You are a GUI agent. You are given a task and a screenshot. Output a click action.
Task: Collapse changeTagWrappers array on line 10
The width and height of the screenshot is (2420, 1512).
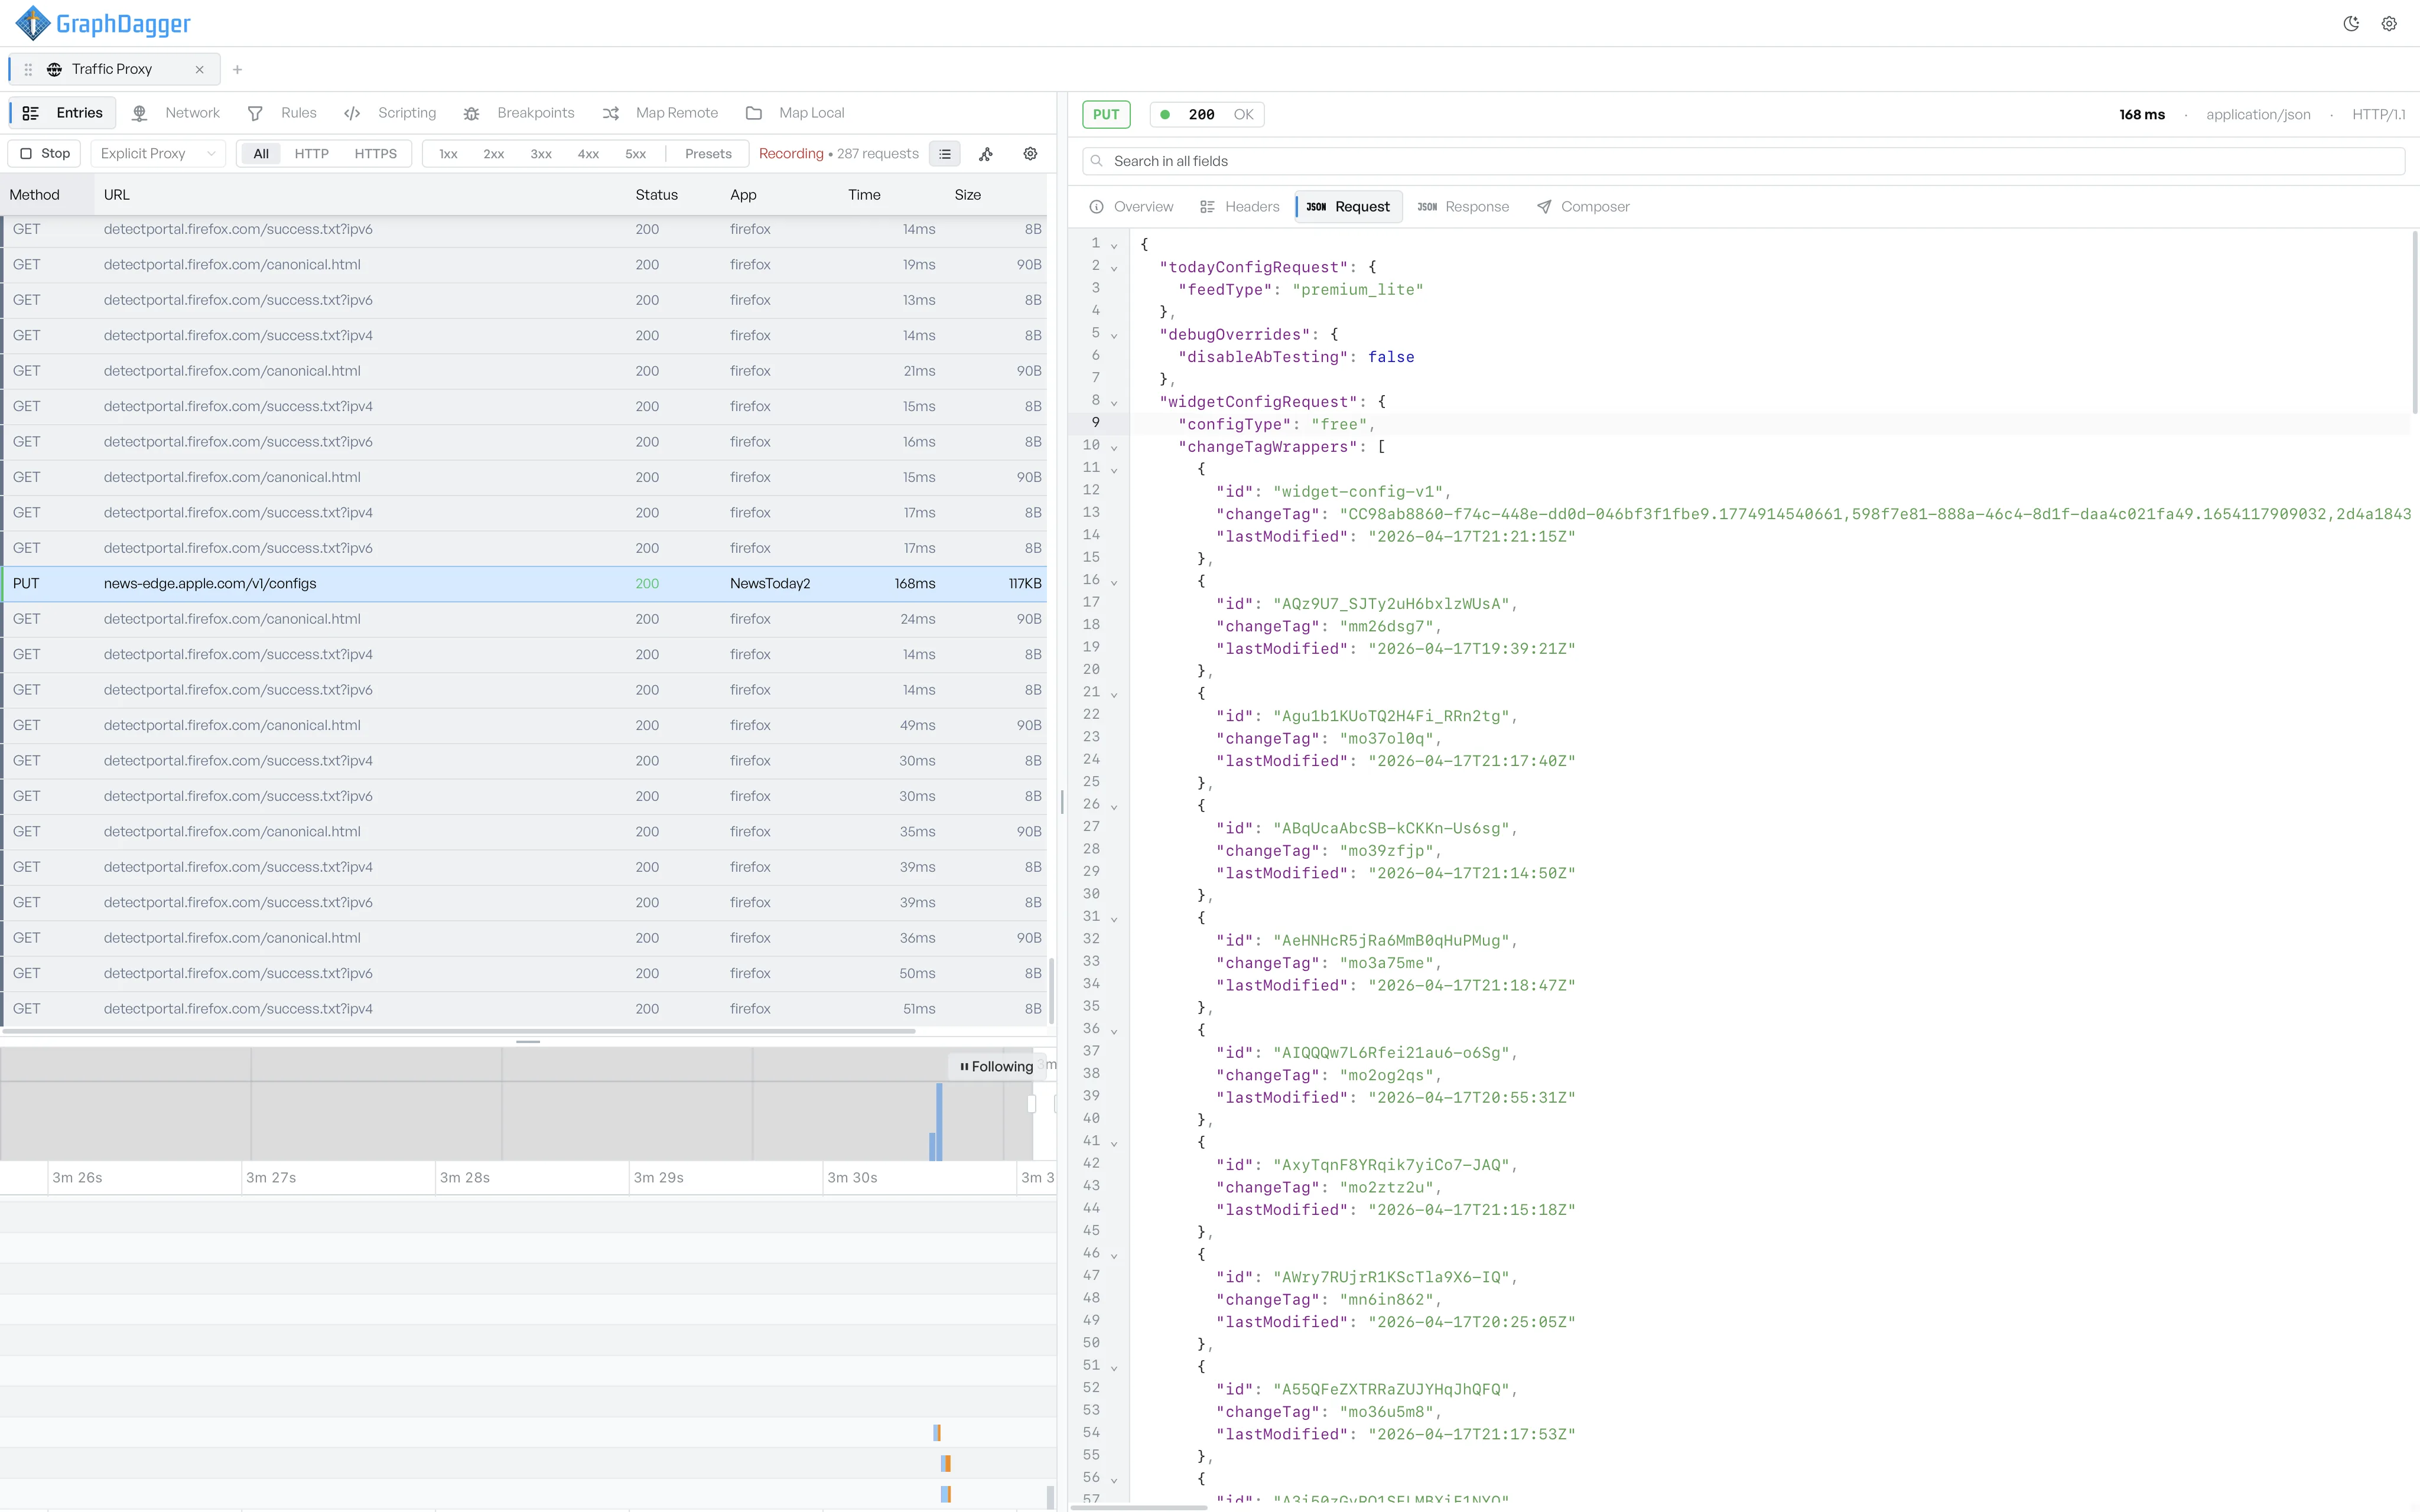[x=1113, y=448]
